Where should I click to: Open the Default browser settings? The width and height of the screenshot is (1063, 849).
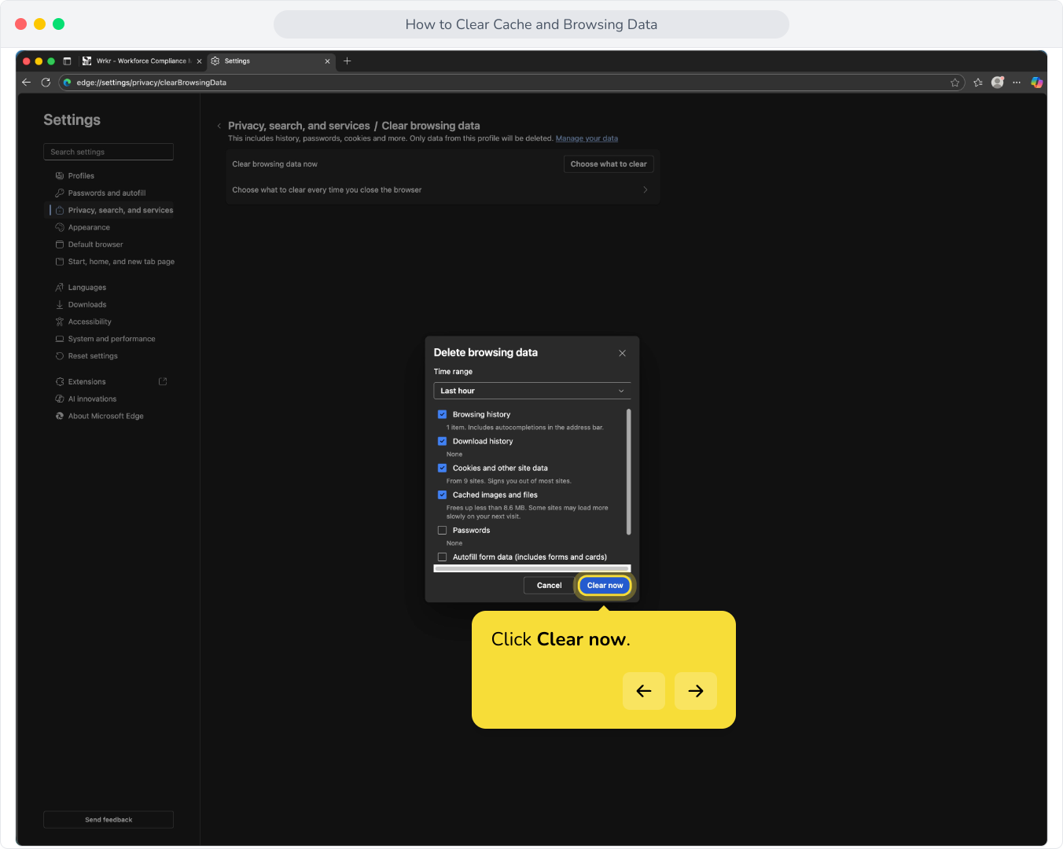(95, 244)
